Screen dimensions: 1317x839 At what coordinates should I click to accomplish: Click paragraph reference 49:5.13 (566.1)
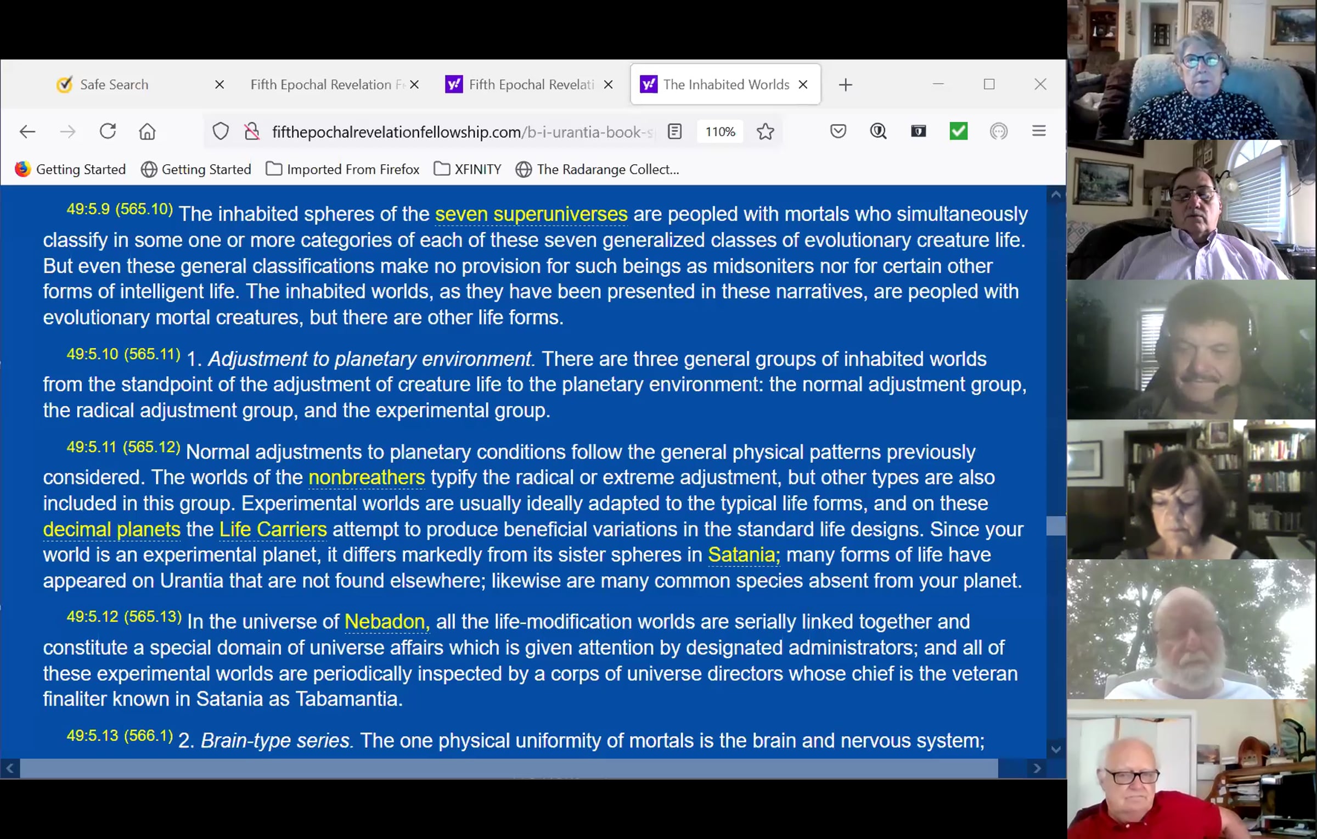tap(120, 736)
